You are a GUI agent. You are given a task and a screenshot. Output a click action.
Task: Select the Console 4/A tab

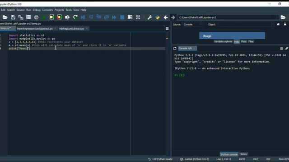click(x=187, y=48)
